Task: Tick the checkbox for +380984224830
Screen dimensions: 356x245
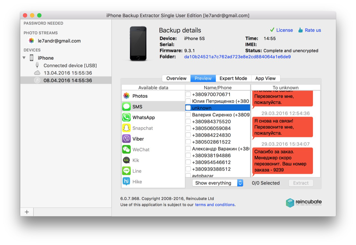Action: pos(188,135)
